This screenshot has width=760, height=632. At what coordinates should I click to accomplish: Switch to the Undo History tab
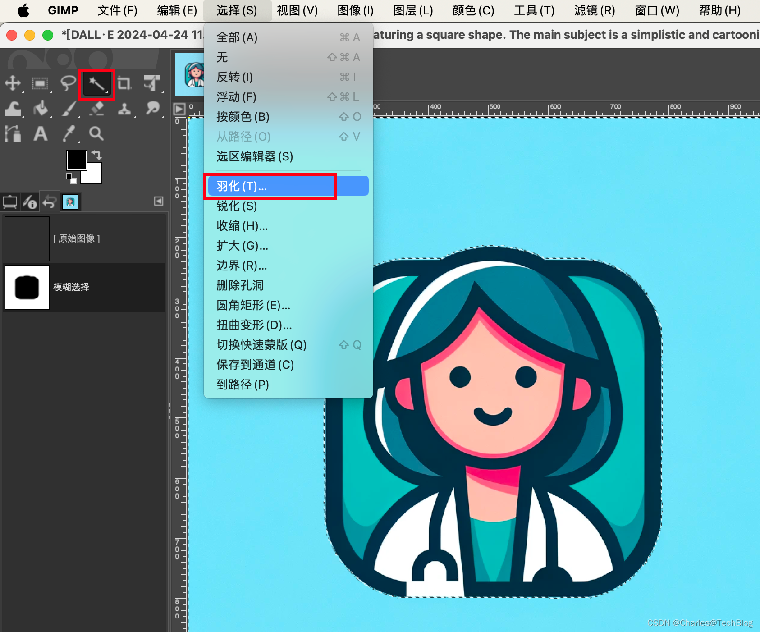pos(49,202)
